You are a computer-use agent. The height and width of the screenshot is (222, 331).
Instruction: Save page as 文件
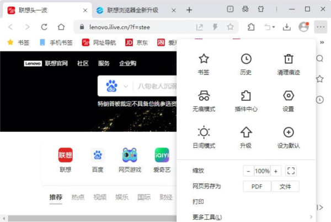pos(285,186)
